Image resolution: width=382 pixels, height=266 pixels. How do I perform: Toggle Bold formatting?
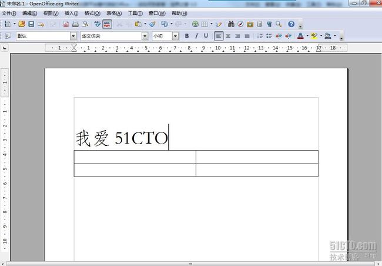(187, 36)
